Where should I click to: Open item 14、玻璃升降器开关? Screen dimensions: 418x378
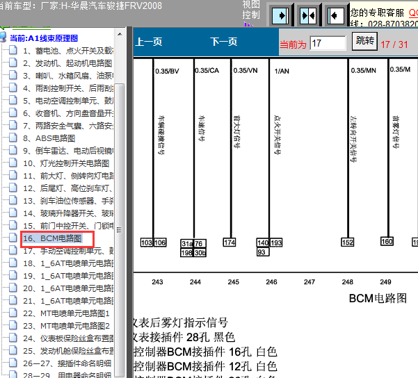click(68, 213)
